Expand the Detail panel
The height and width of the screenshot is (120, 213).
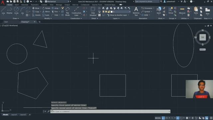[95, 18]
